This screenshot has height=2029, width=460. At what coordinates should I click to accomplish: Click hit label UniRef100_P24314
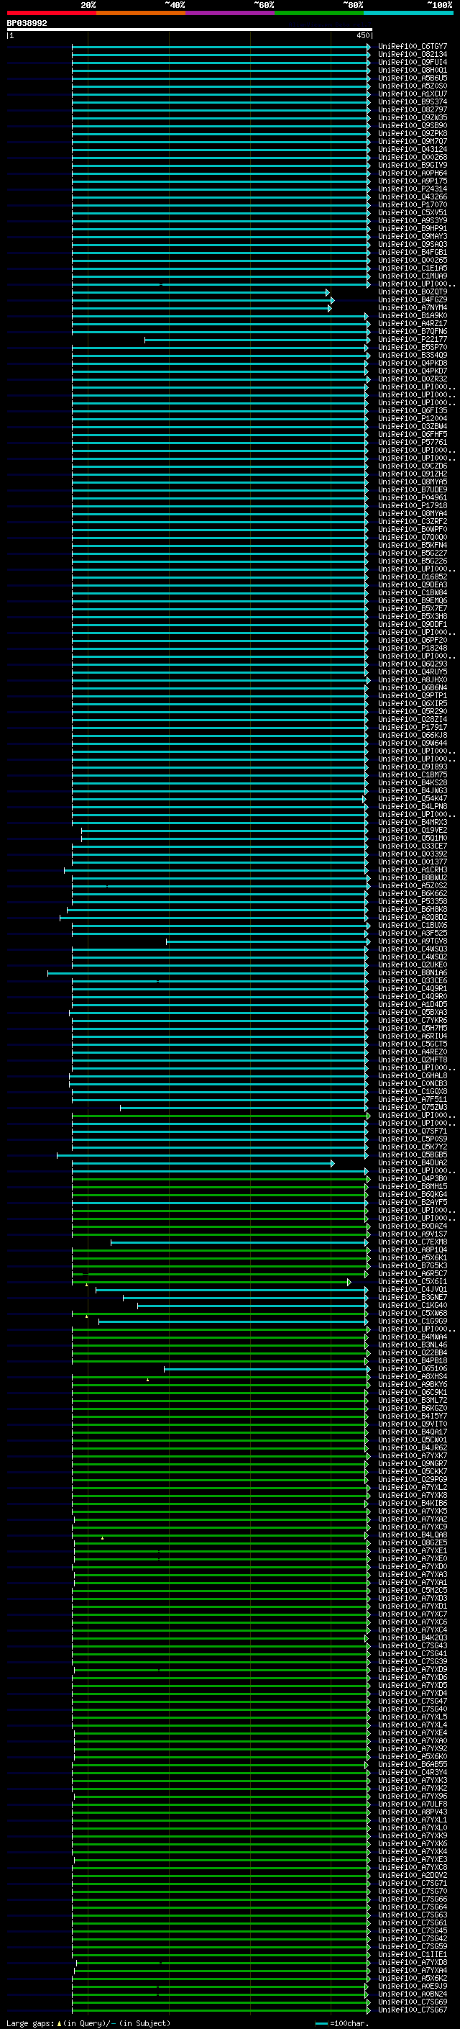tap(412, 189)
